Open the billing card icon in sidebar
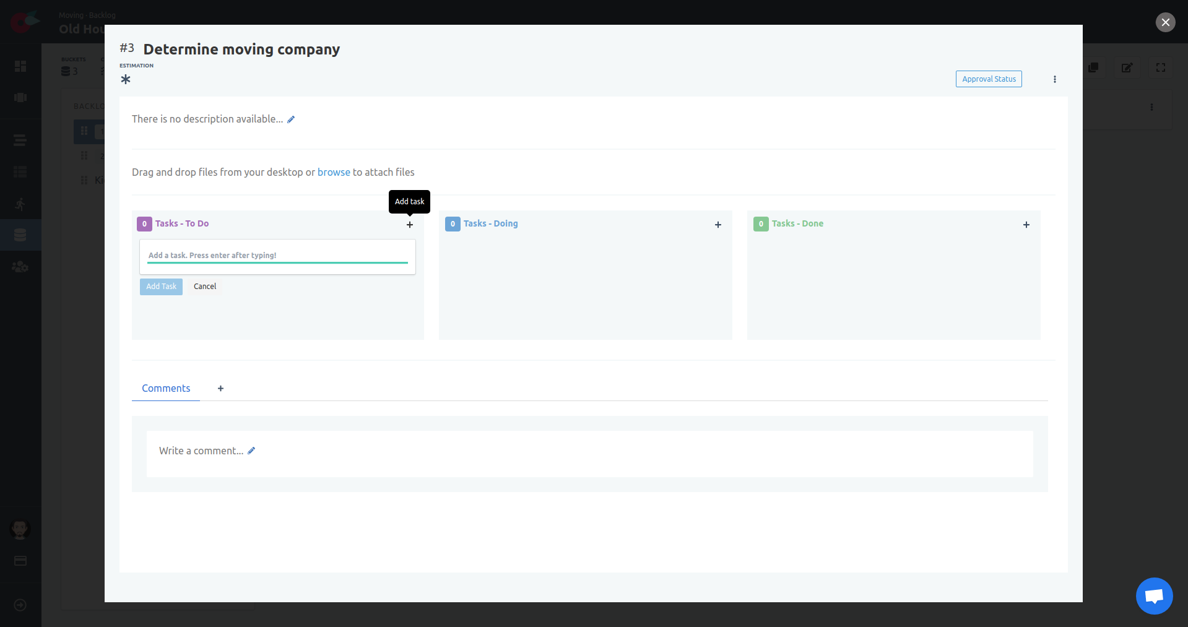 pos(20,561)
